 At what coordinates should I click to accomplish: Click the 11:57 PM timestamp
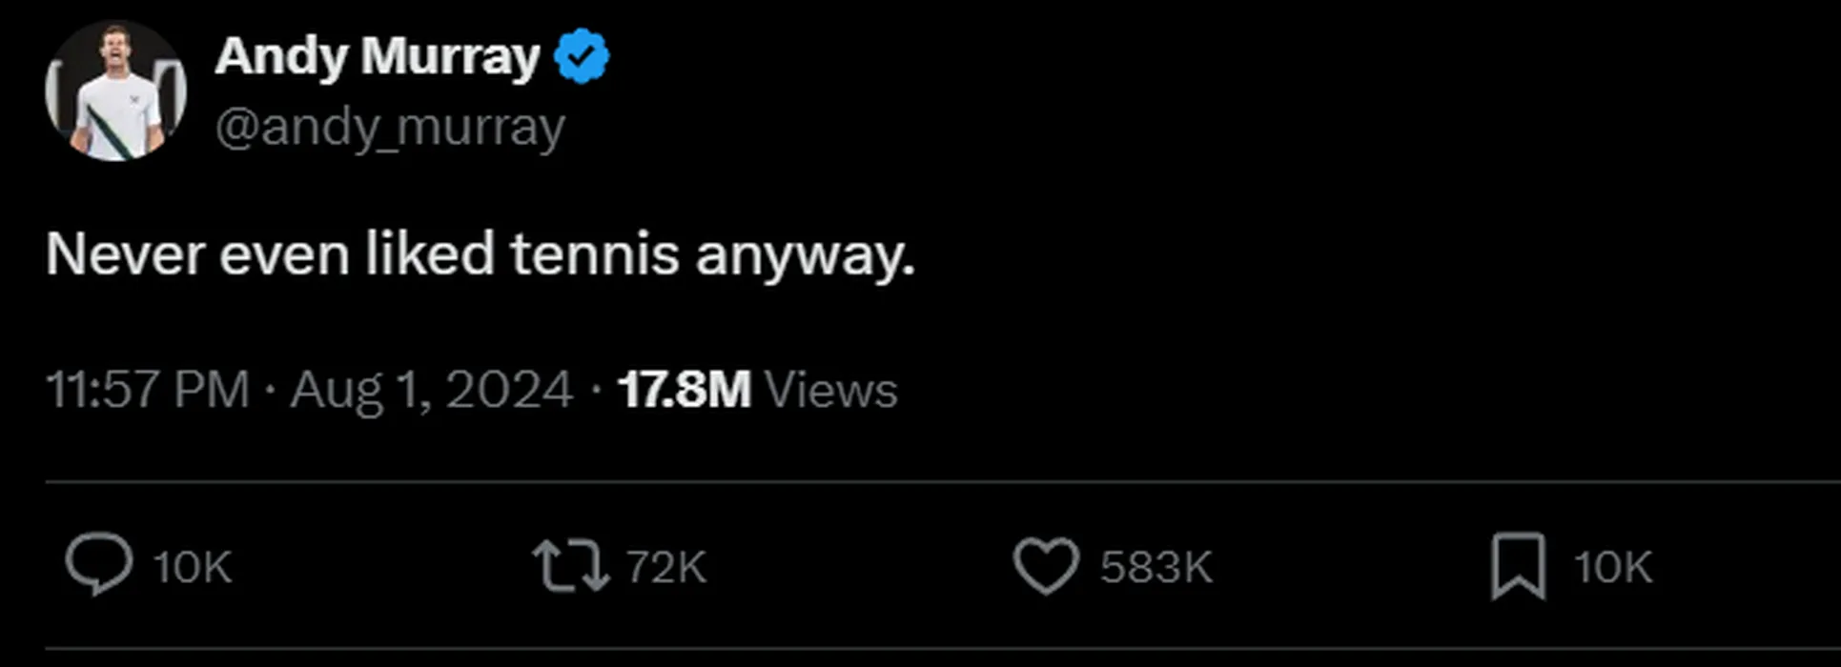(x=148, y=390)
